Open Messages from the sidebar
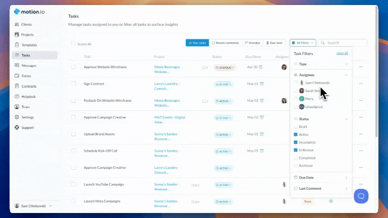Image resolution: width=388 pixels, height=218 pixels. [x=26, y=65]
